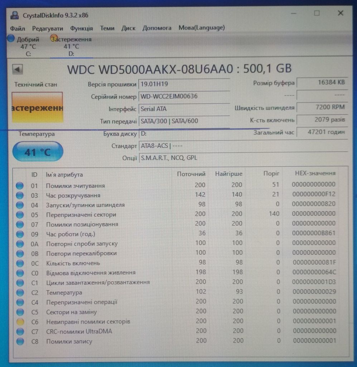The width and height of the screenshot is (357, 367).
Task: Click the buffer size value 16384 KB
Action: click(x=322, y=82)
